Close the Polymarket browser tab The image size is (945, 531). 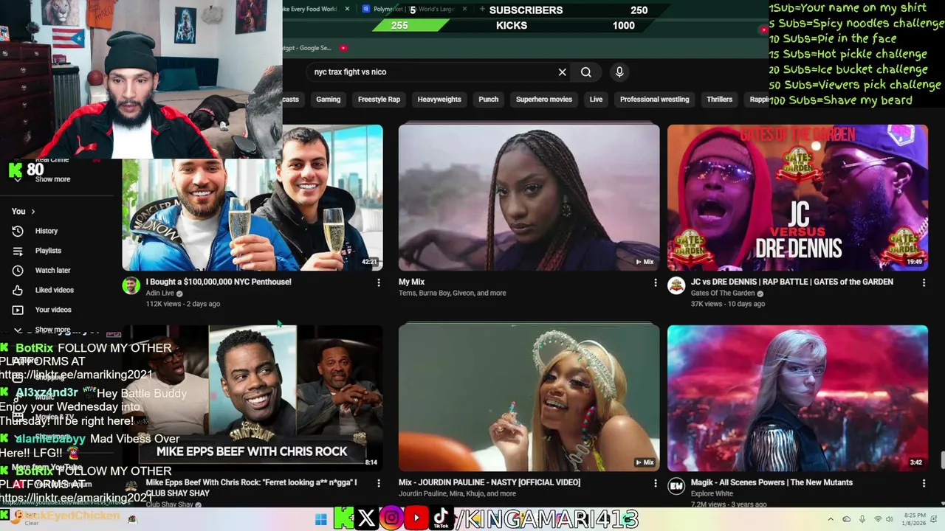464,9
